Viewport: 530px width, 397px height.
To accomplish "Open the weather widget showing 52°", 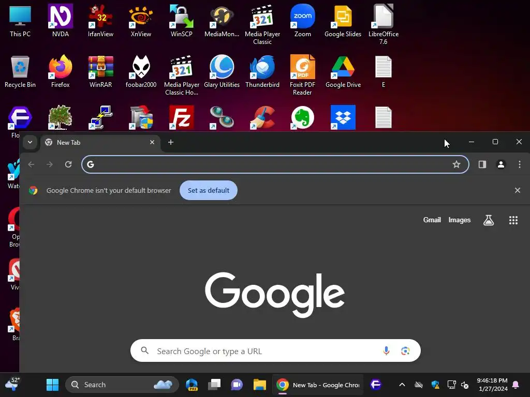I will 12,385.
